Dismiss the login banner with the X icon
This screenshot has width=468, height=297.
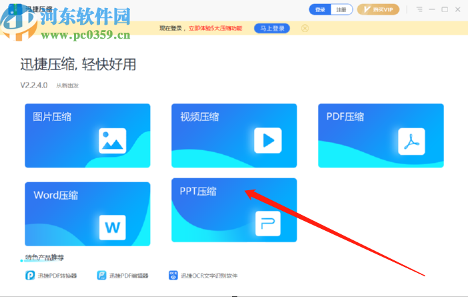pyautogui.click(x=305, y=29)
